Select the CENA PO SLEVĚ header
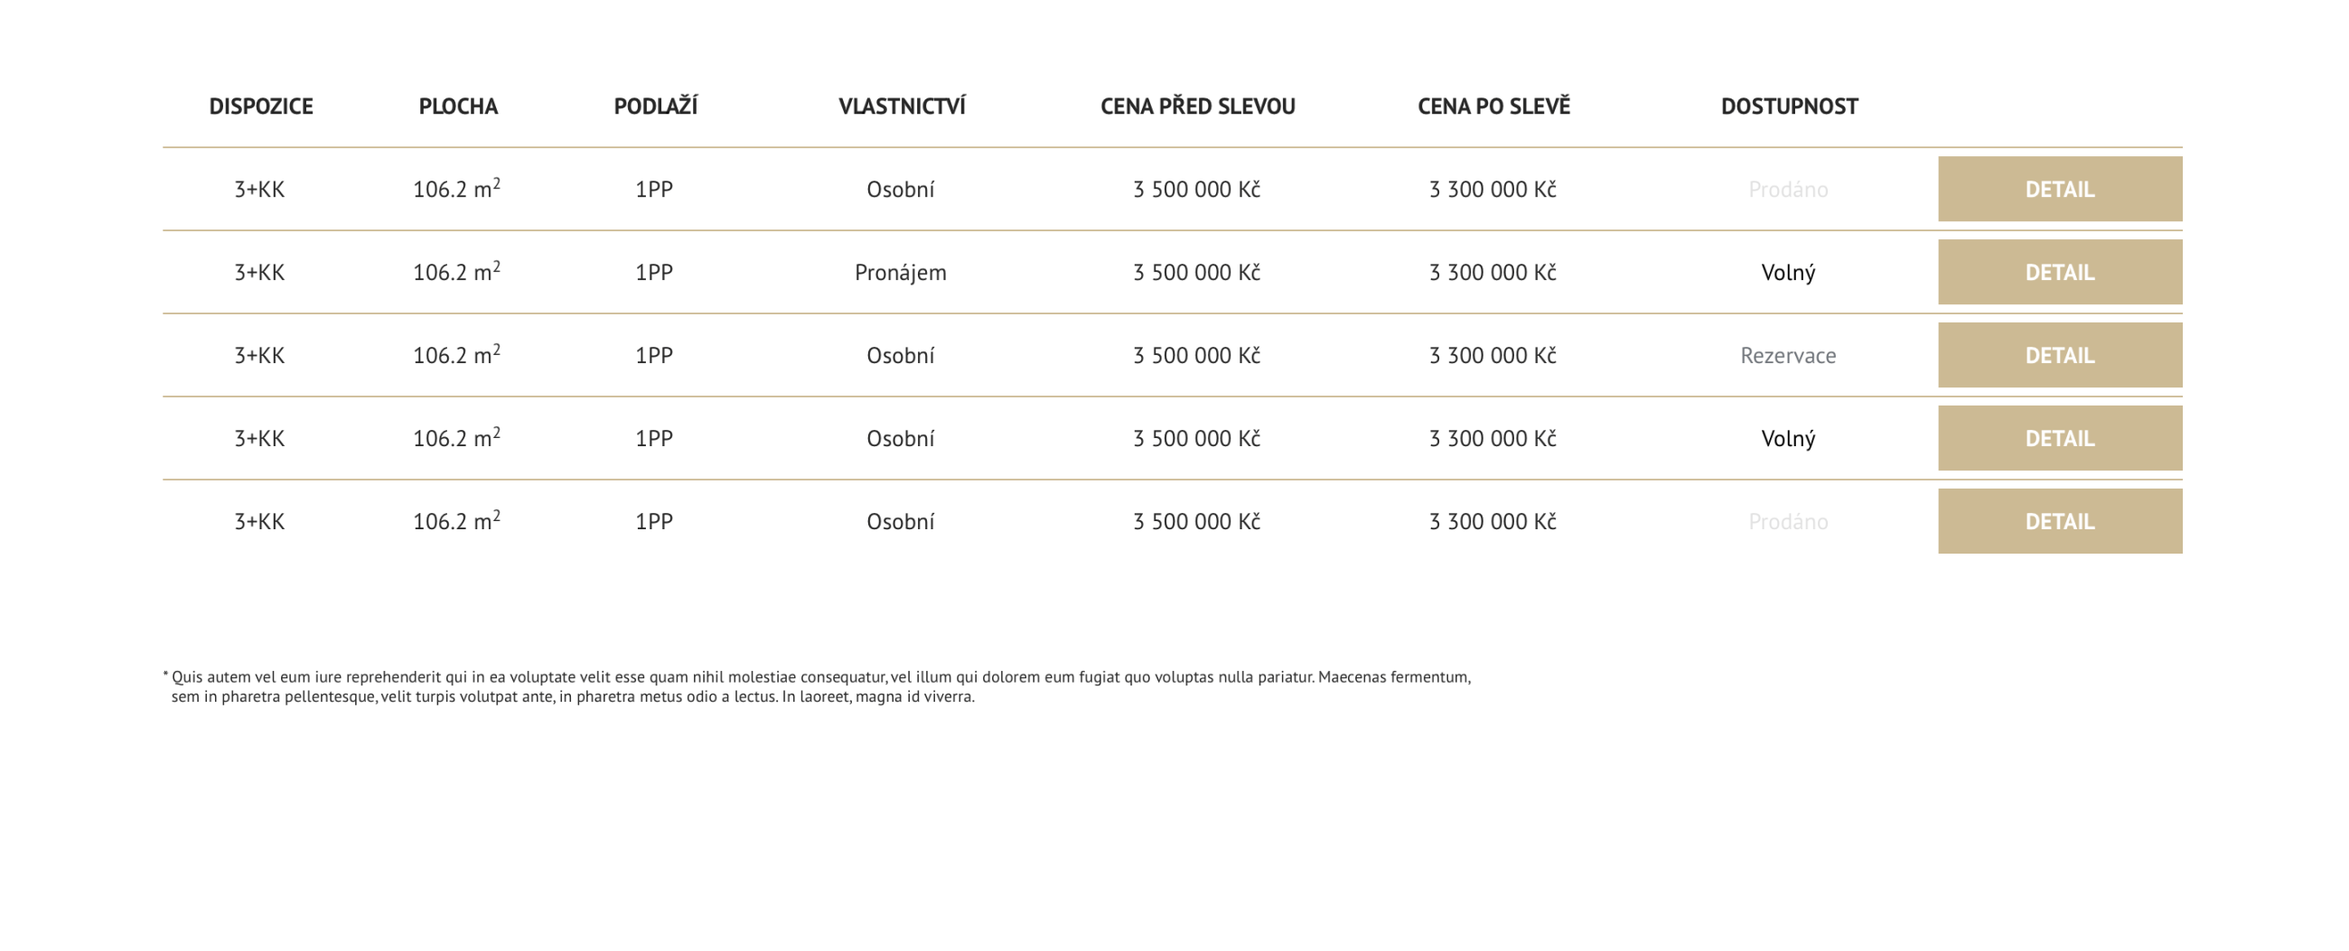 pos(1493,106)
